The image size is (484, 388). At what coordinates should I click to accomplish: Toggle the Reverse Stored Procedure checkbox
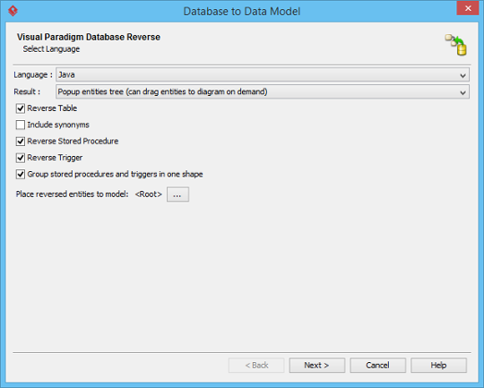click(21, 142)
